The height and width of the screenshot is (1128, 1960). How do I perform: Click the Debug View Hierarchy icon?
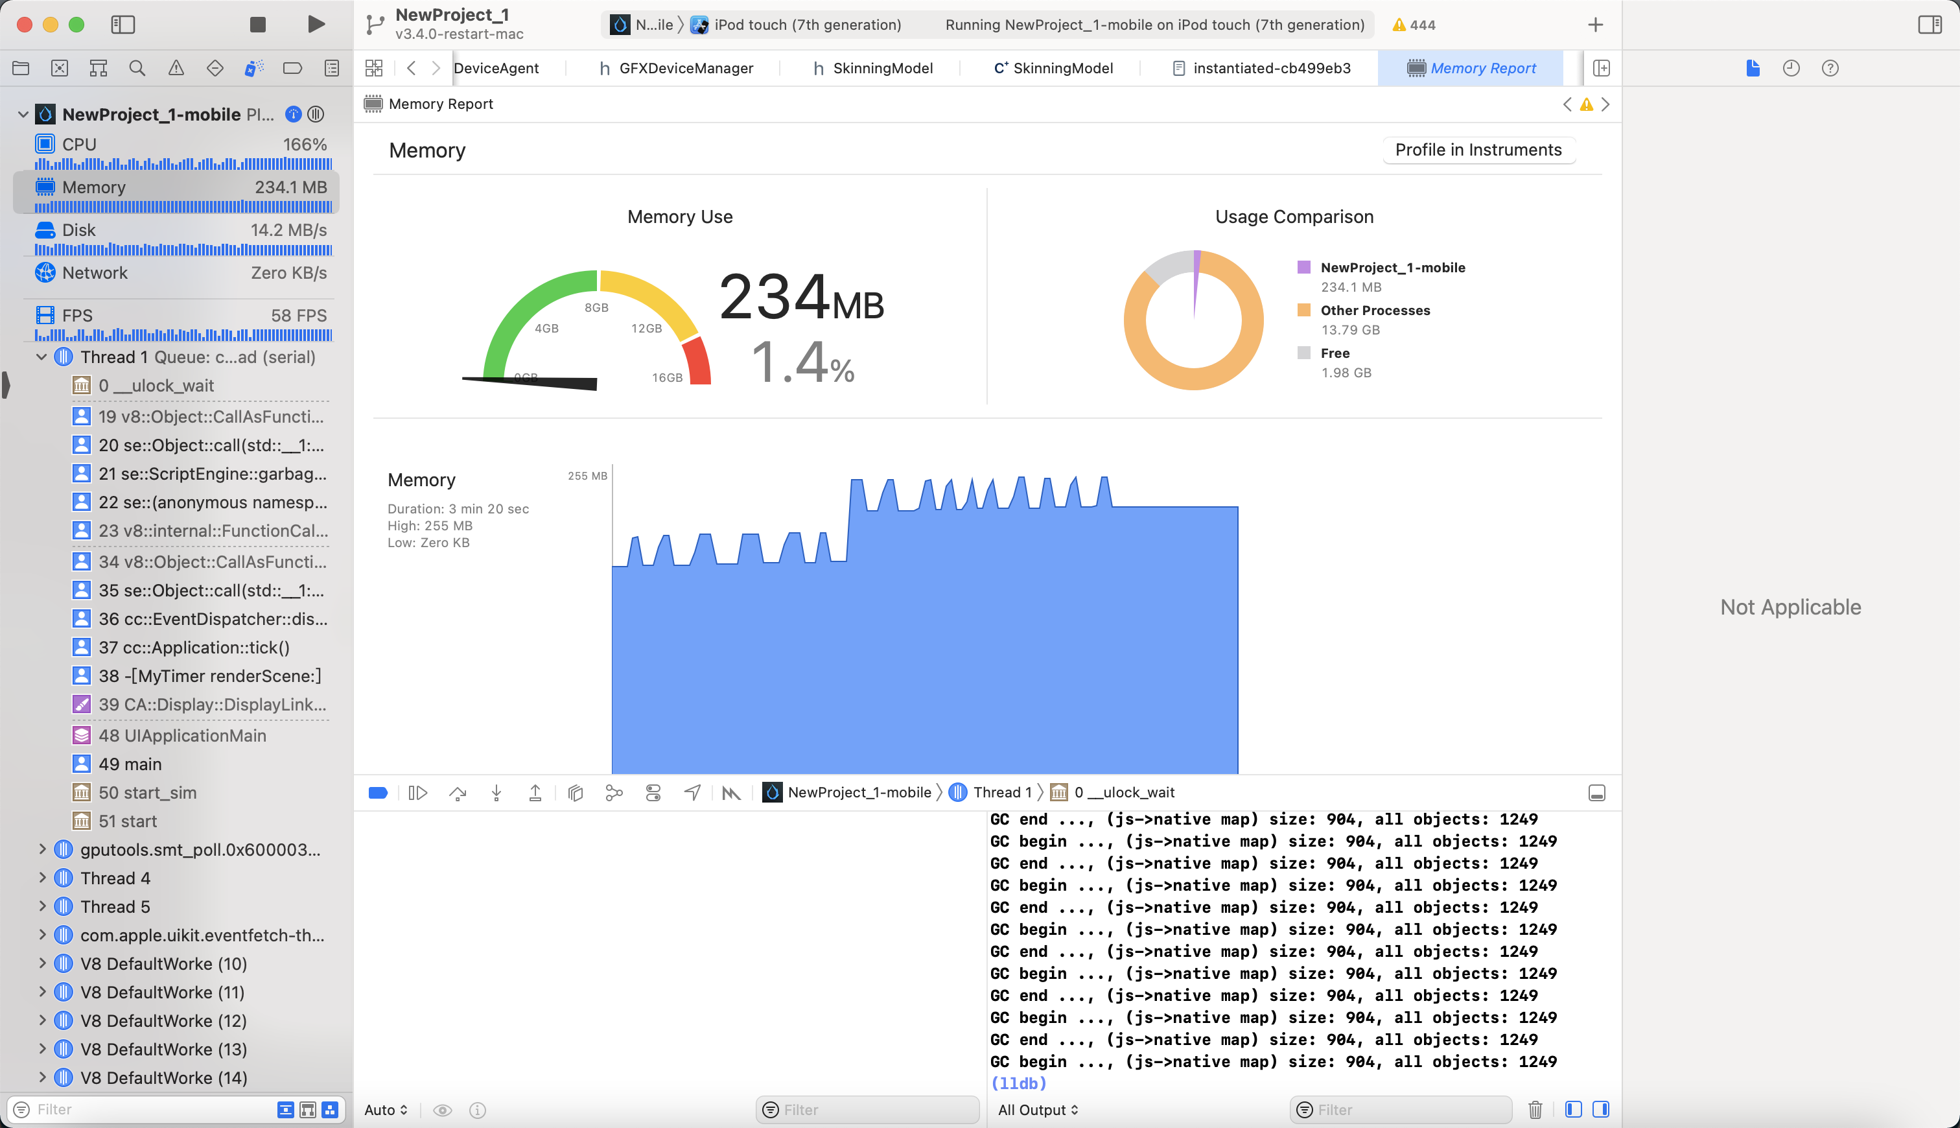pos(576,793)
